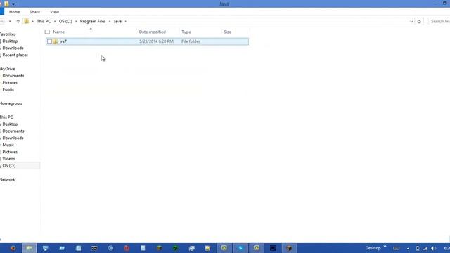The height and width of the screenshot is (253, 450).
Task: Open the red round taskbar icon
Action: point(127,248)
